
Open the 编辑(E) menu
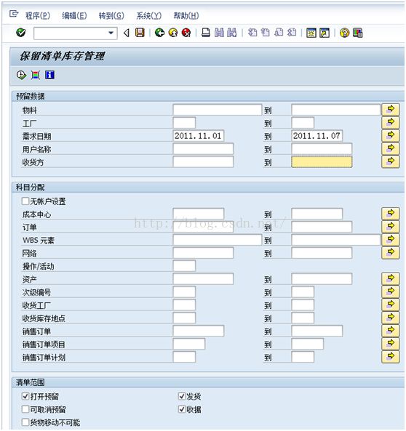[74, 16]
